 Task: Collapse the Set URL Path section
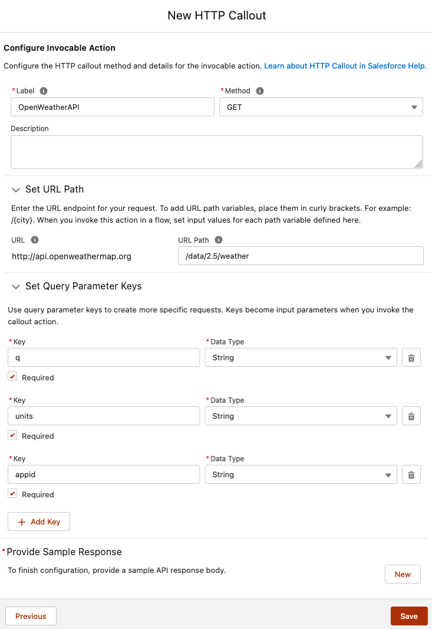click(15, 190)
